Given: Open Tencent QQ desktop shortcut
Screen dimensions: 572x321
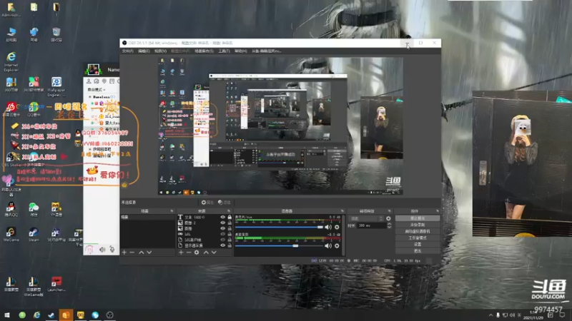Looking at the screenshot, I should point(11,209).
